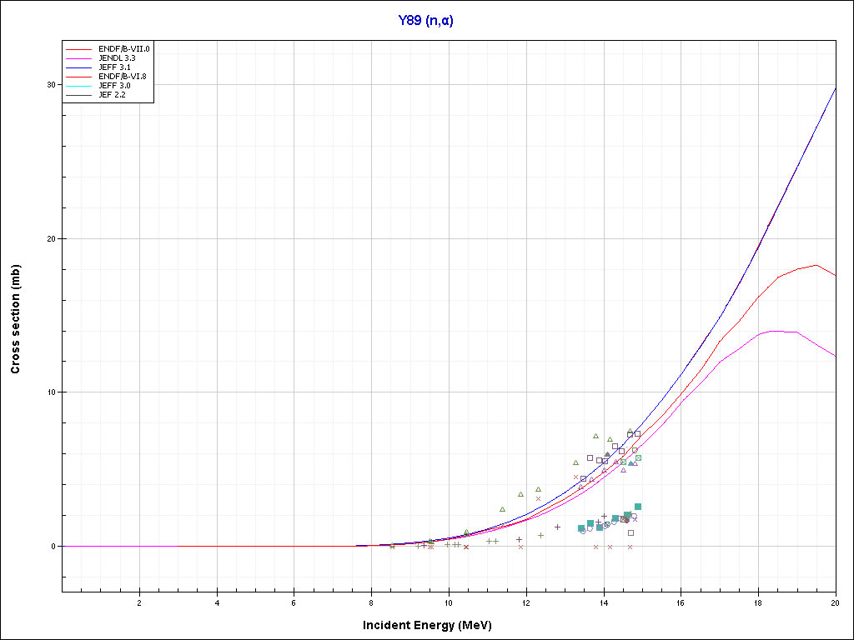Click the JEF 2.2 legend entry
Image resolution: width=854 pixels, height=640 pixels.
[x=113, y=95]
